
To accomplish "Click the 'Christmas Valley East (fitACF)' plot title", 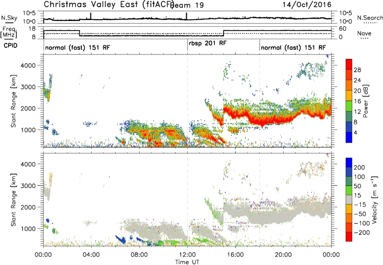I will (109, 4).
